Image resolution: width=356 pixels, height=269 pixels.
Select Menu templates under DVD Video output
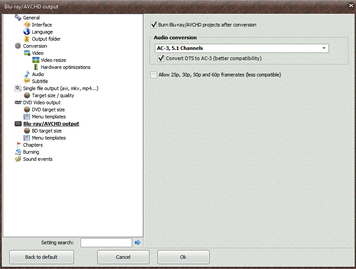tap(49, 117)
